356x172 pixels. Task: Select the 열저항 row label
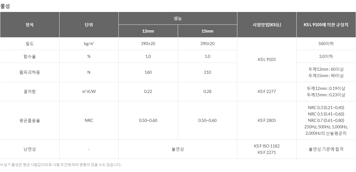click(x=30, y=92)
